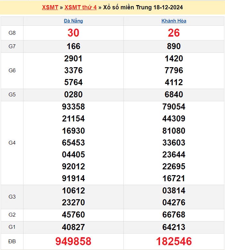
Task: Select Đà Nẵng G7 number 166
Action: coord(73,46)
